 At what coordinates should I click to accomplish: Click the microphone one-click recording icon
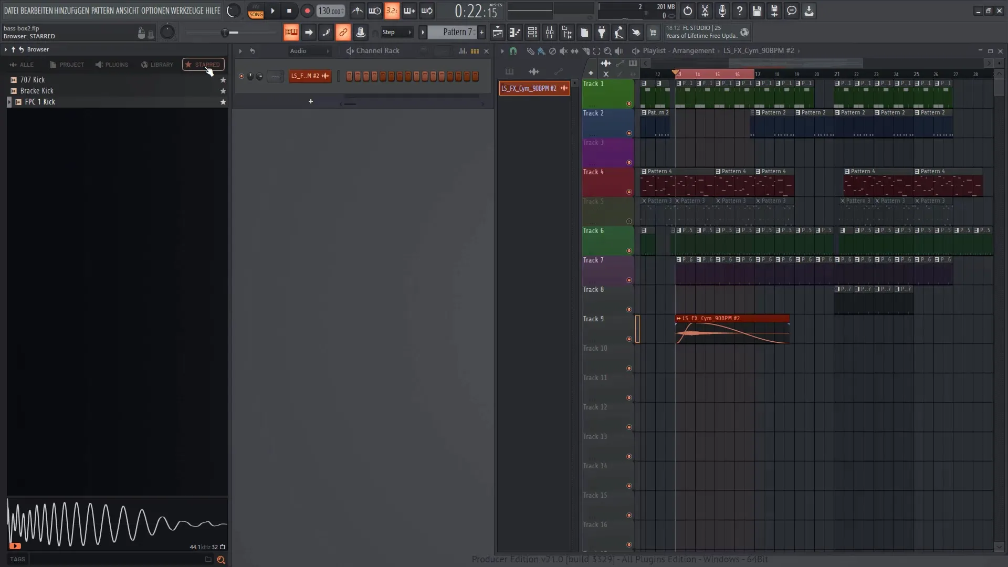722,10
